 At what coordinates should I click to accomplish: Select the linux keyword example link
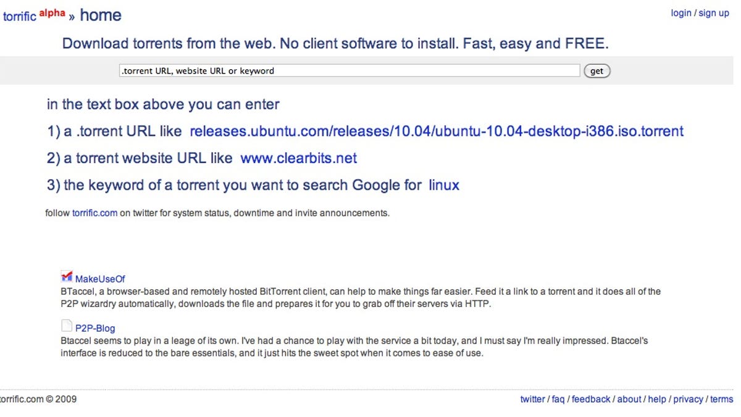(444, 185)
